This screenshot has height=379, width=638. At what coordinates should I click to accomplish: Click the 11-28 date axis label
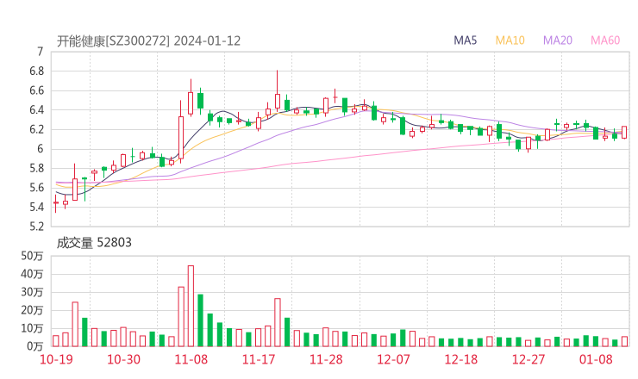[326, 359]
